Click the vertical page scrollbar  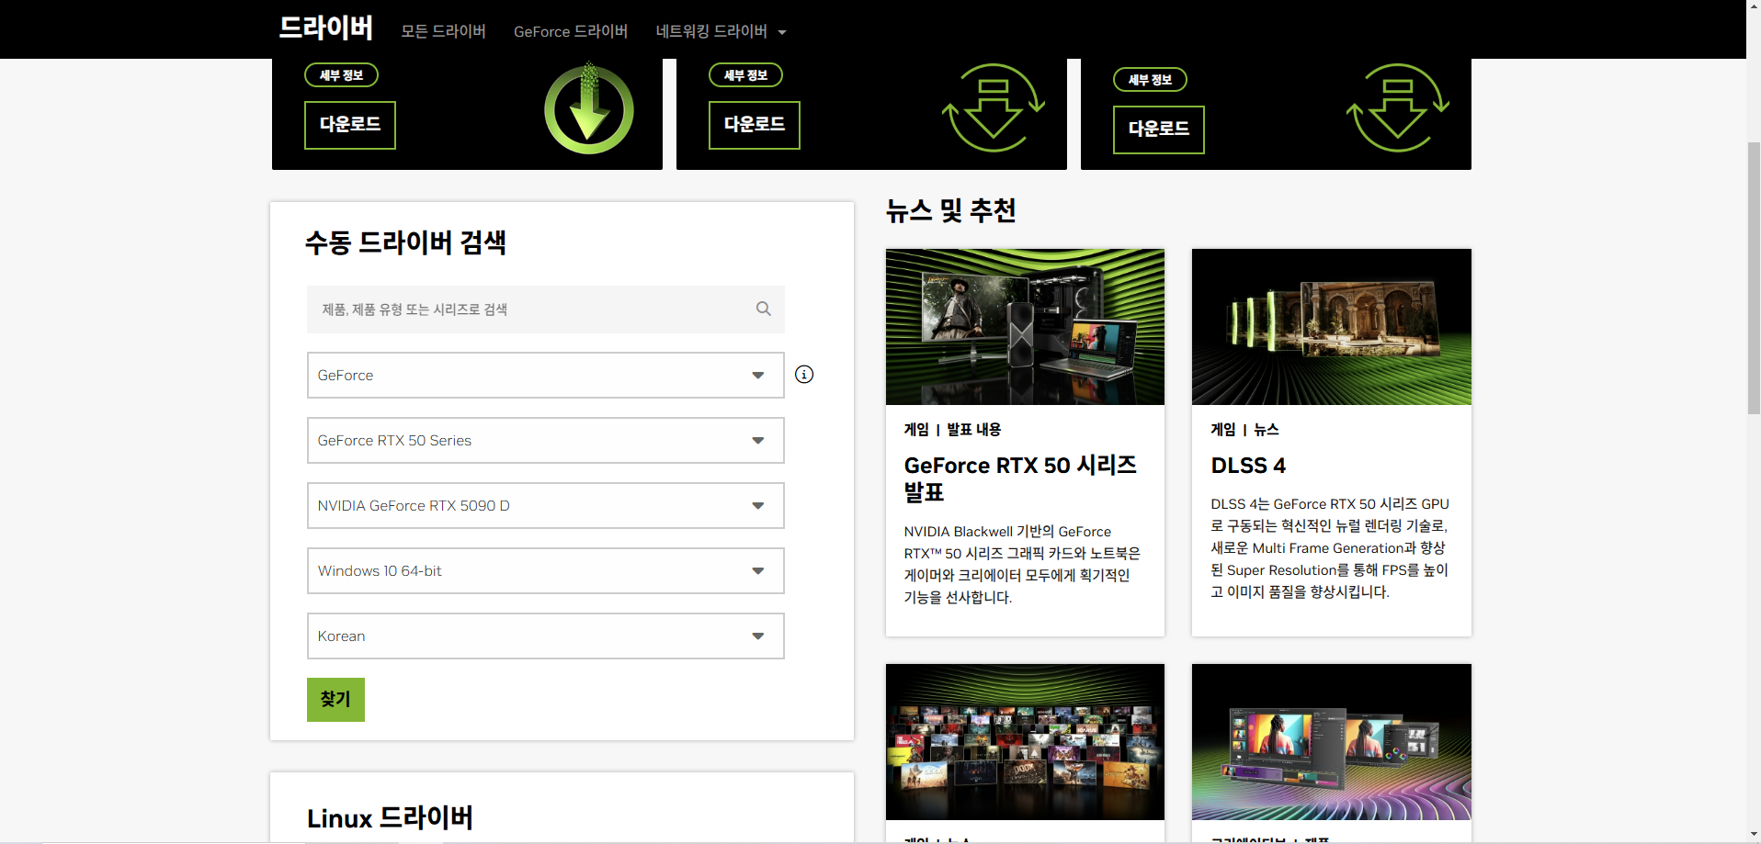pyautogui.click(x=1753, y=276)
